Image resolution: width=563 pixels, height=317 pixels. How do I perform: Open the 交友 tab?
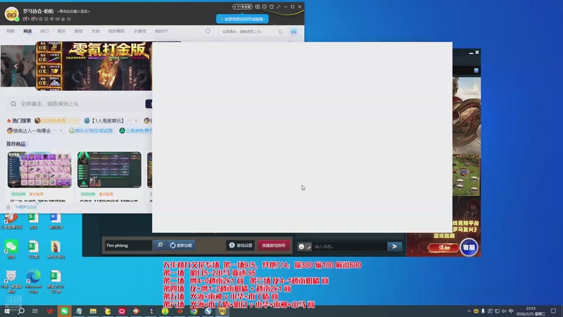coord(96,31)
